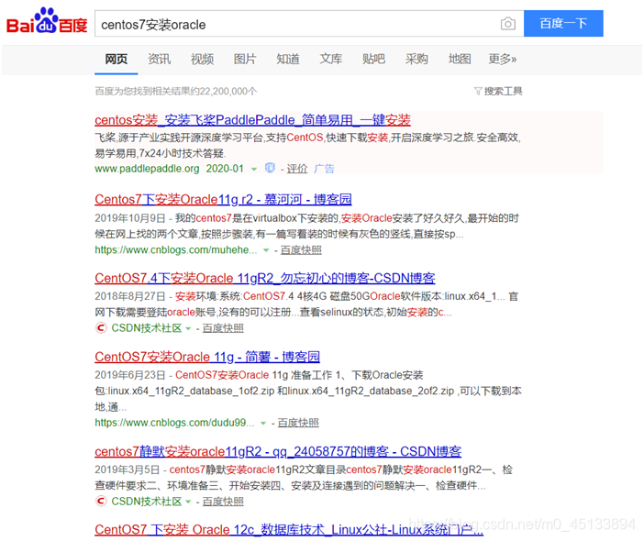
Task: Open the 采购 tab
Action: [x=416, y=59]
